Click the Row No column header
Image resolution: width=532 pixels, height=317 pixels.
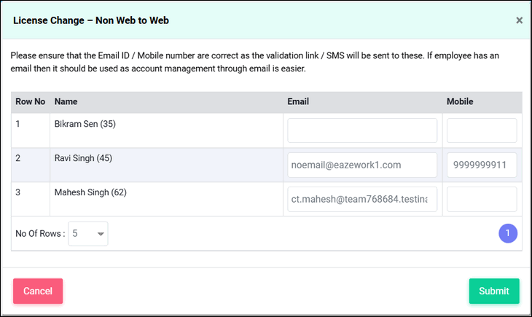coord(30,101)
